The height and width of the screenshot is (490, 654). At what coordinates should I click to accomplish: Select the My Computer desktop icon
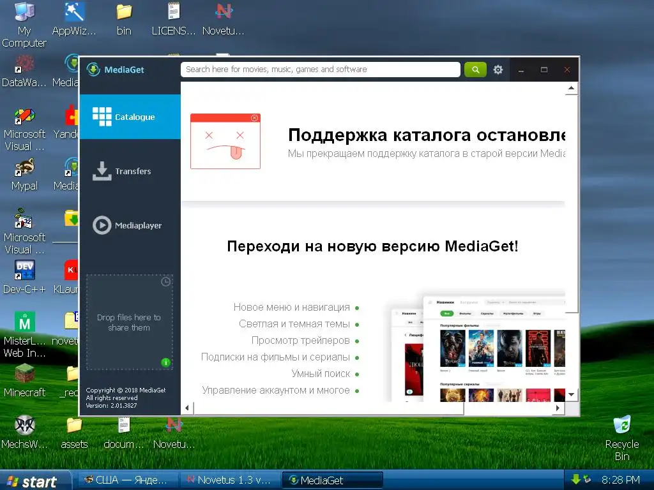coord(24,25)
